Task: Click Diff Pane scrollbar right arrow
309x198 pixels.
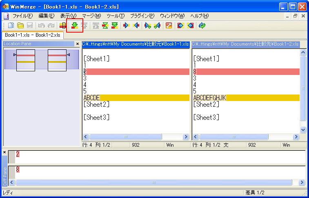Action: (302, 183)
